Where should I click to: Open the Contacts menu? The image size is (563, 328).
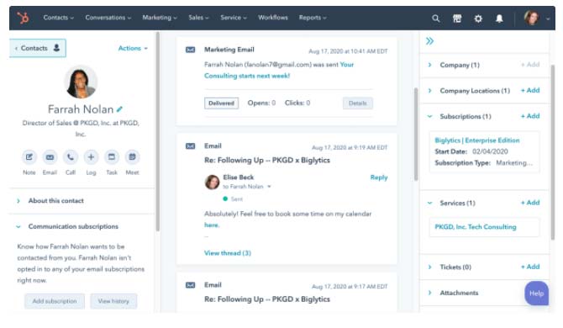click(58, 18)
